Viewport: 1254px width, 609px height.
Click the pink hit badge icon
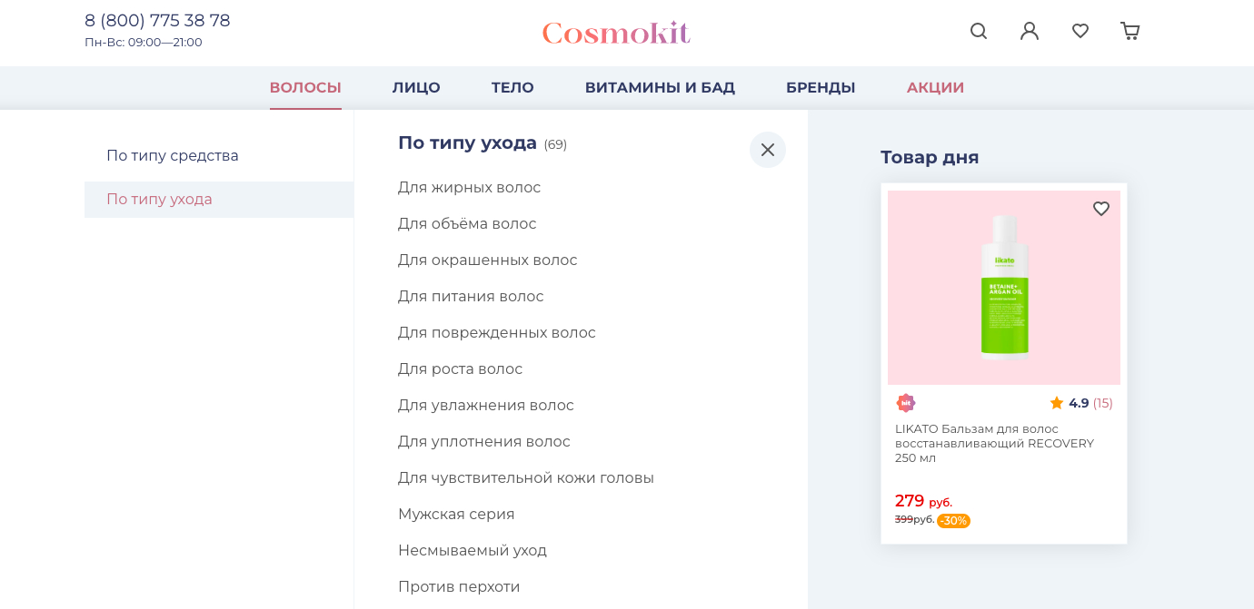click(x=906, y=403)
